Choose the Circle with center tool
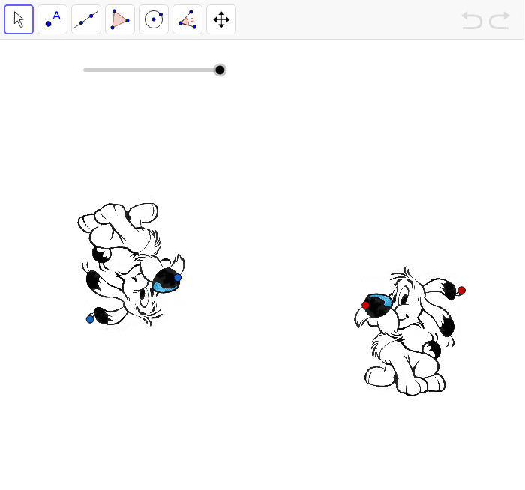The width and height of the screenshot is (525, 490). (x=154, y=19)
